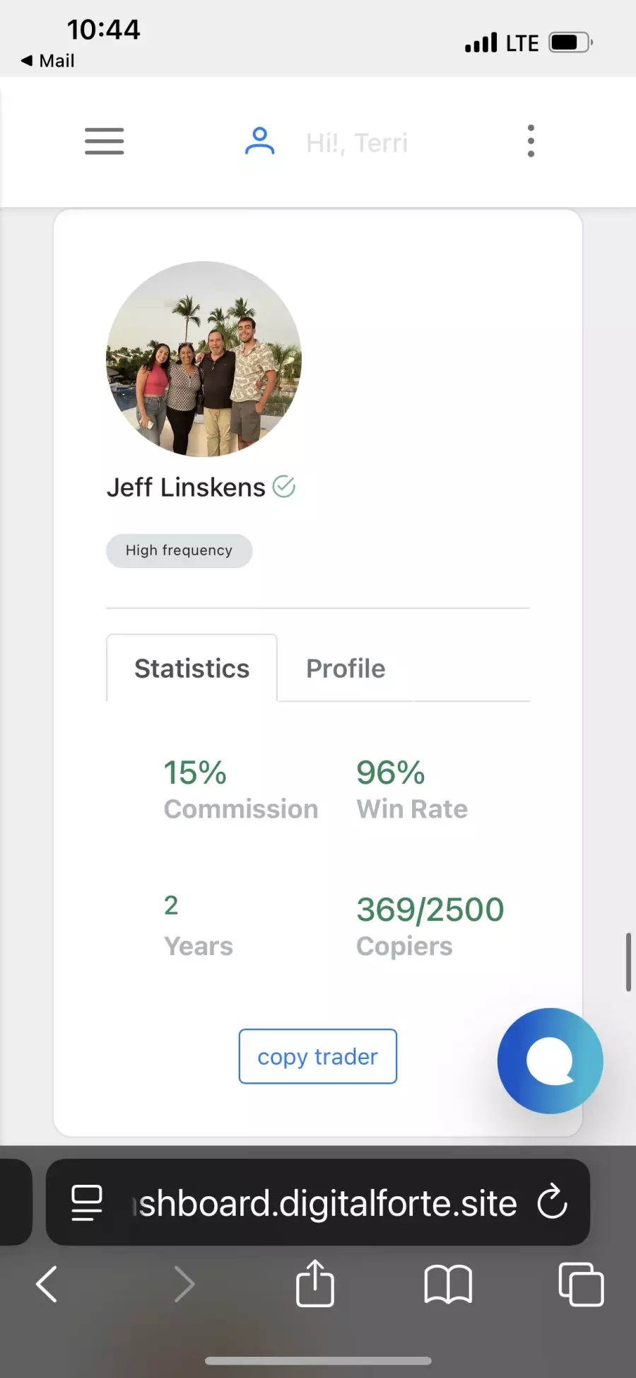This screenshot has height=1378, width=636.
Task: Tap the Safari share icon
Action: pyautogui.click(x=315, y=1283)
